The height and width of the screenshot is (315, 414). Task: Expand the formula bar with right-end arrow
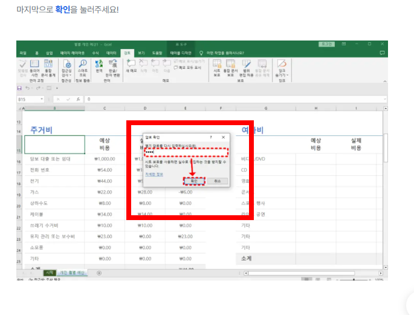pos(385,99)
